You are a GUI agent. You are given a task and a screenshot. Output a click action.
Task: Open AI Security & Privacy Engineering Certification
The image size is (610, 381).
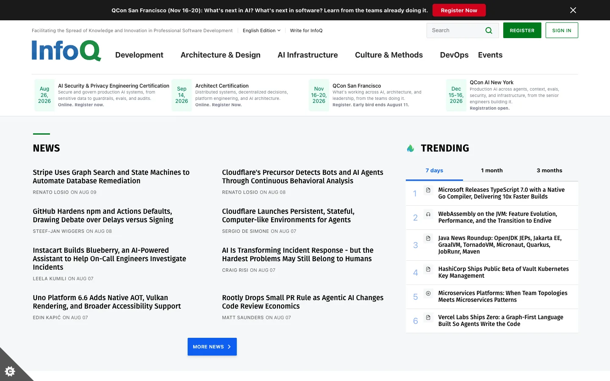(x=114, y=86)
